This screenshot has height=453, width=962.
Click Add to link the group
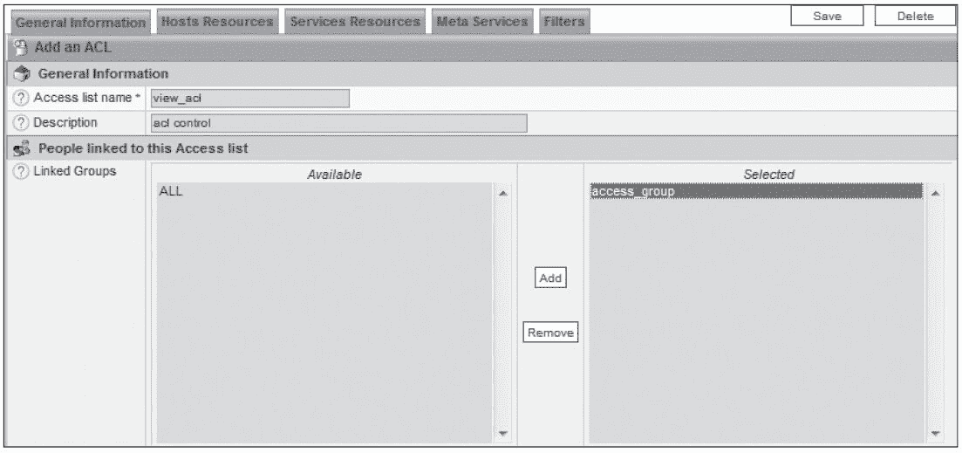(549, 278)
